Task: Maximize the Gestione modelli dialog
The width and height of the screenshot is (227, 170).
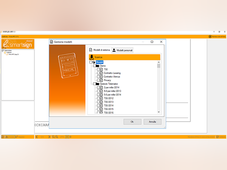Action: [152, 42]
